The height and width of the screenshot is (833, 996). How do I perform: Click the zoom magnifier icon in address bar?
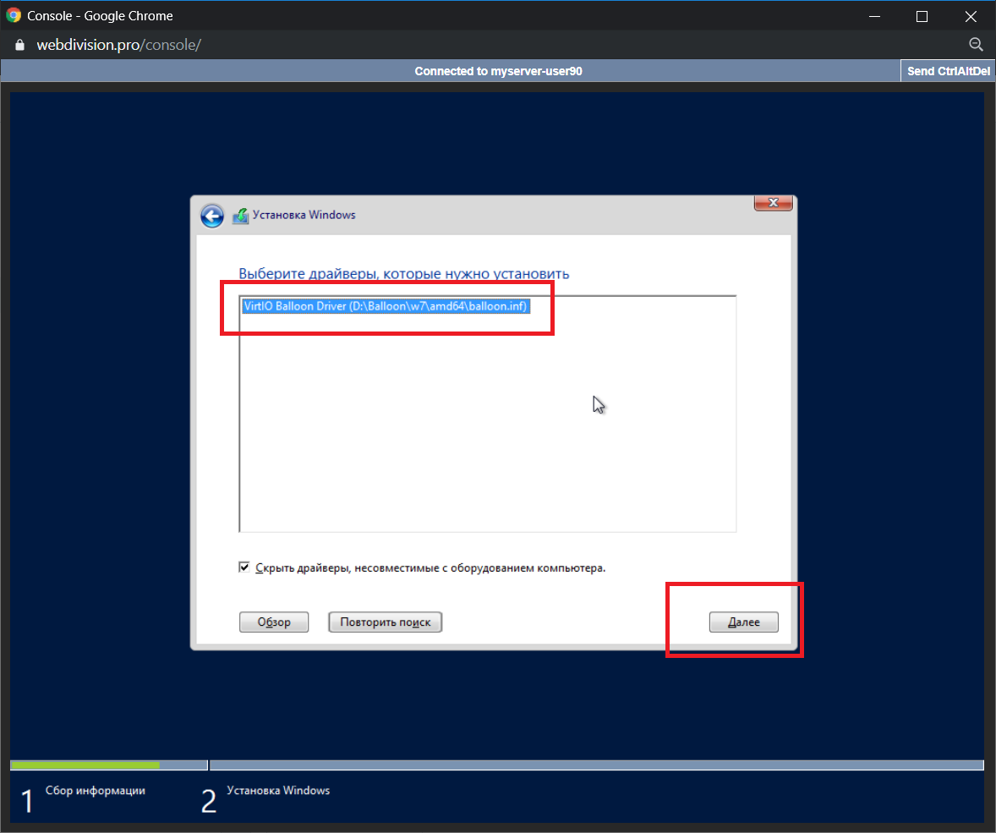point(975,45)
